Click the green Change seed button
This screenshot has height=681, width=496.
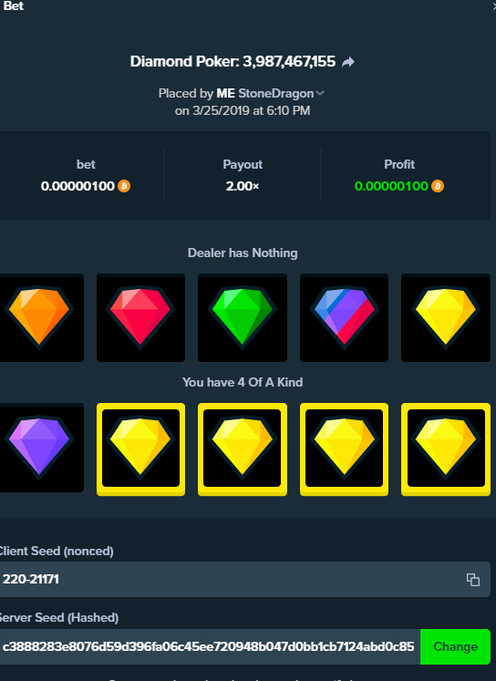coord(455,646)
